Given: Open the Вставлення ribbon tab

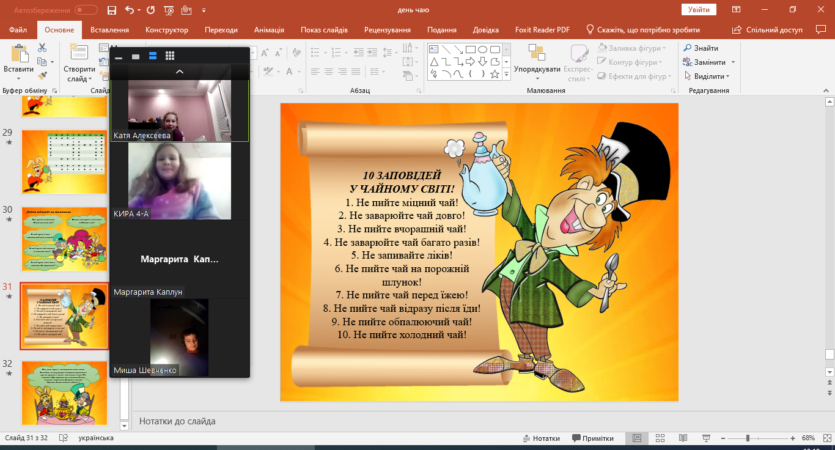Looking at the screenshot, I should click(109, 30).
